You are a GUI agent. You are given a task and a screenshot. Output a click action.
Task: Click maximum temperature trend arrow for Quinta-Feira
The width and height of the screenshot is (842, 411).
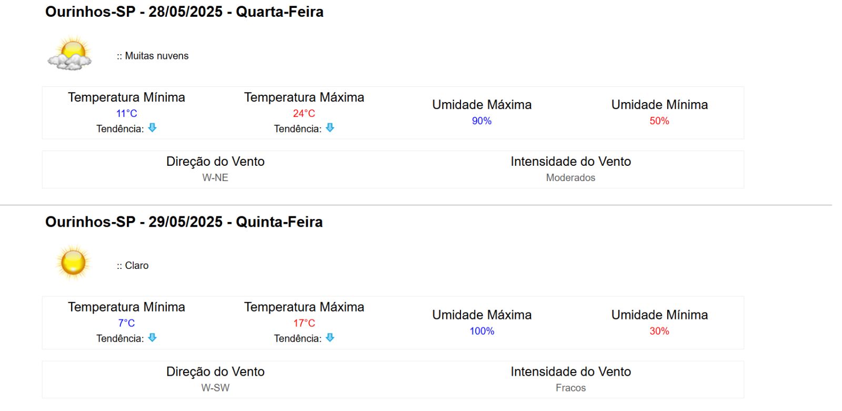click(330, 338)
